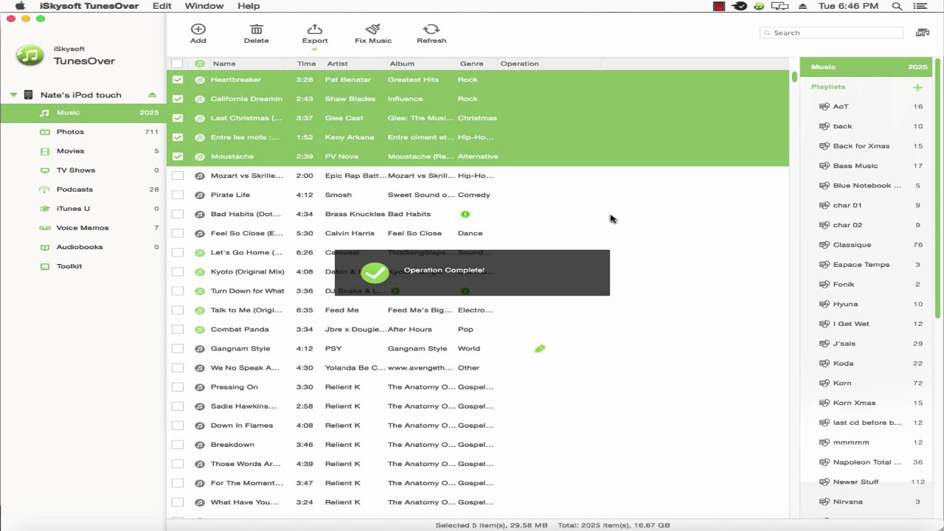This screenshot has height=531, width=944.
Task: Sort songs by Artist column header
Action: pyautogui.click(x=337, y=63)
